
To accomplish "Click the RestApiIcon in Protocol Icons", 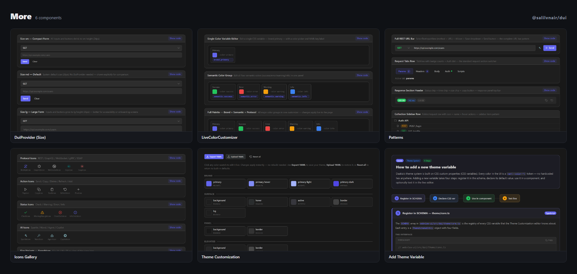I will (26, 166).
